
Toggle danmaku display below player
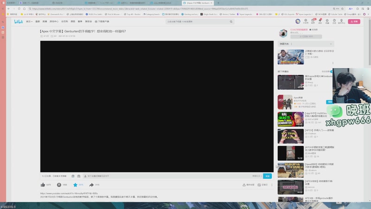[x=73, y=176]
